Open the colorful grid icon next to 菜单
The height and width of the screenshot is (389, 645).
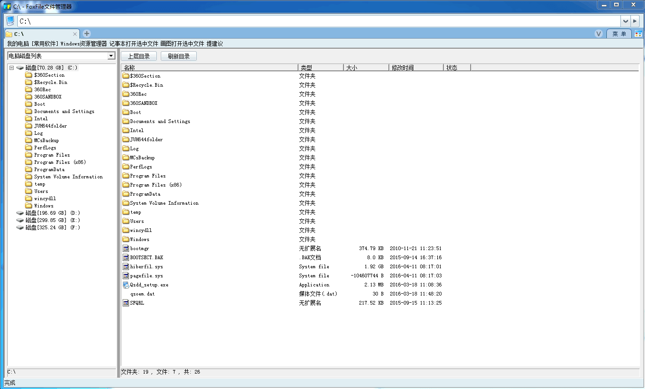638,34
